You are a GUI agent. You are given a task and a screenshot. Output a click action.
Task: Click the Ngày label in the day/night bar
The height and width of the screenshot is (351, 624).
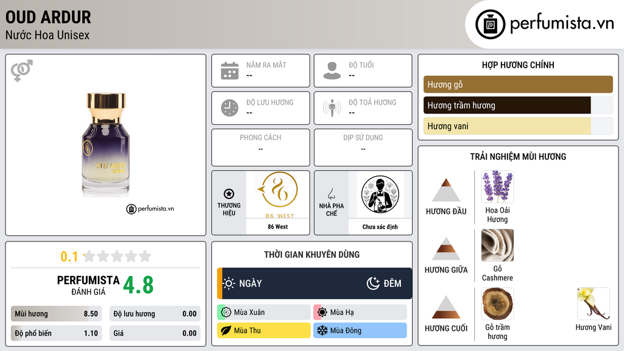click(x=250, y=283)
